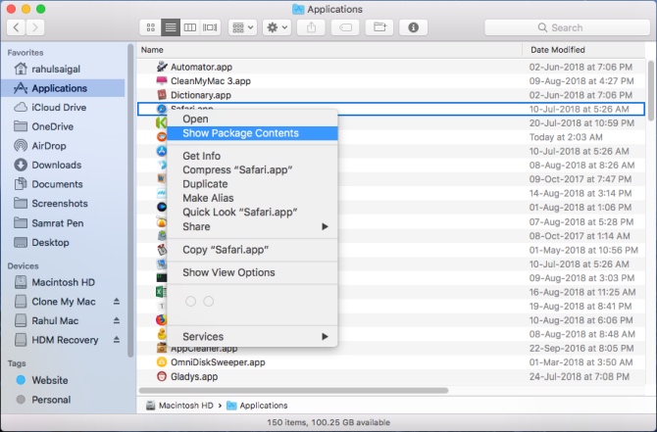Open the Arrange grouping dropdown

242,27
